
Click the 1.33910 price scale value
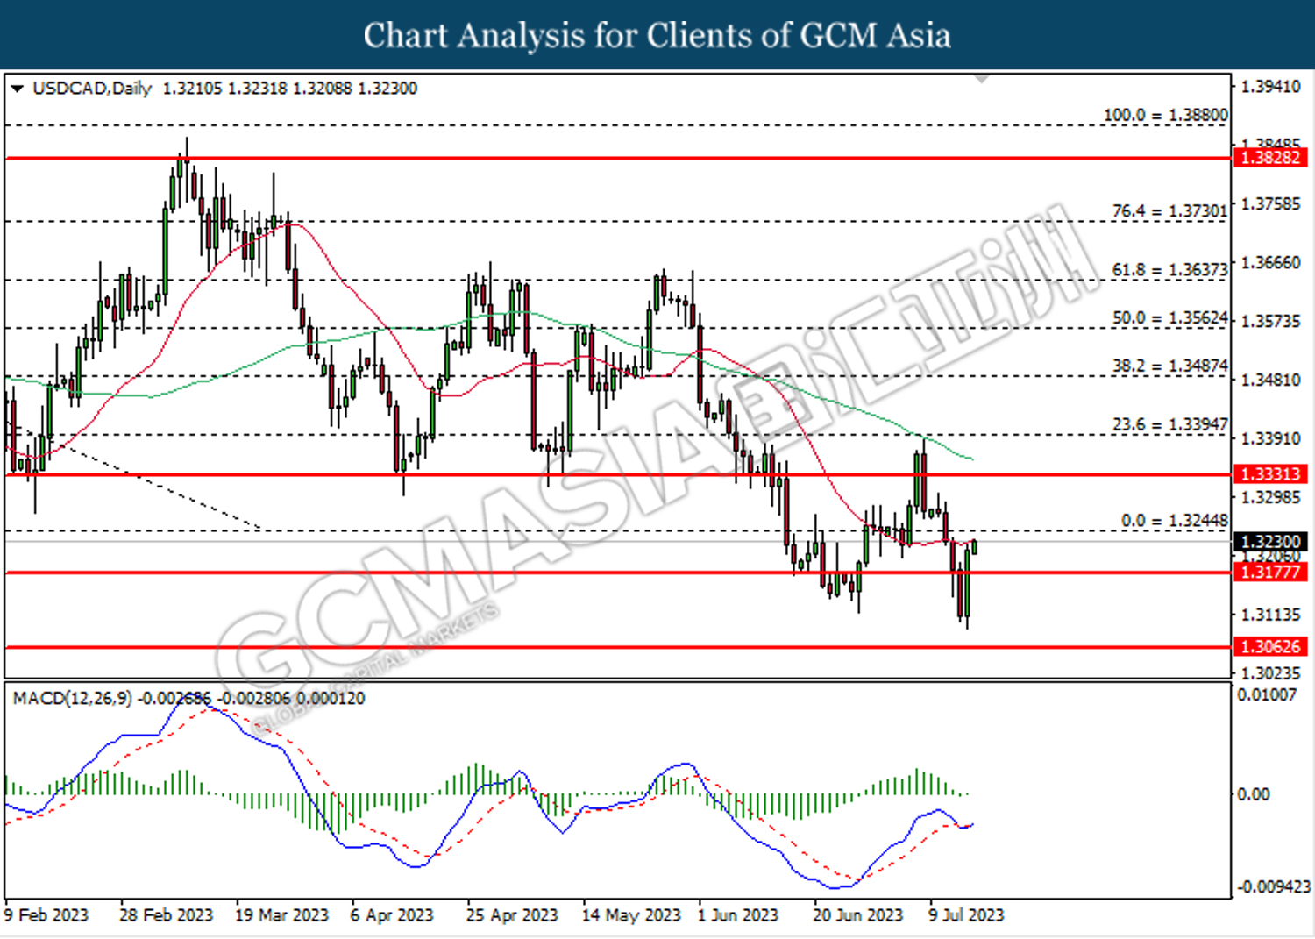tap(1271, 438)
